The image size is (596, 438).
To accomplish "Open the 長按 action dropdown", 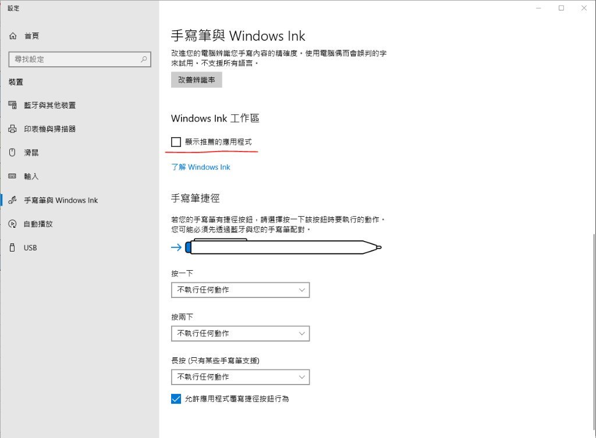I will pyautogui.click(x=240, y=377).
